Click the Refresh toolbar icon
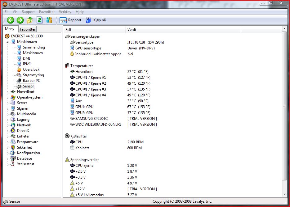This screenshot has width=290, height=207. point(39,20)
